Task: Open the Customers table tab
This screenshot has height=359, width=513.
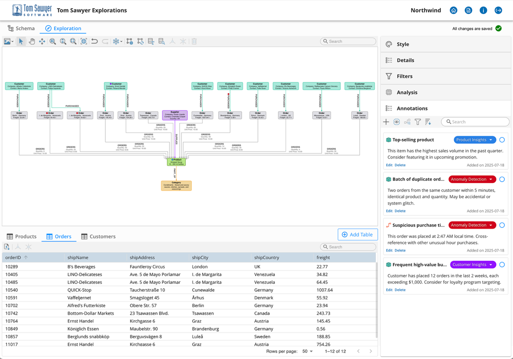Action: click(98, 236)
